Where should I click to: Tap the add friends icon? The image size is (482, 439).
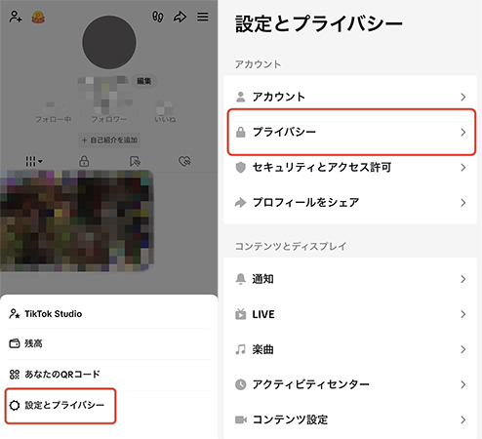tap(16, 17)
